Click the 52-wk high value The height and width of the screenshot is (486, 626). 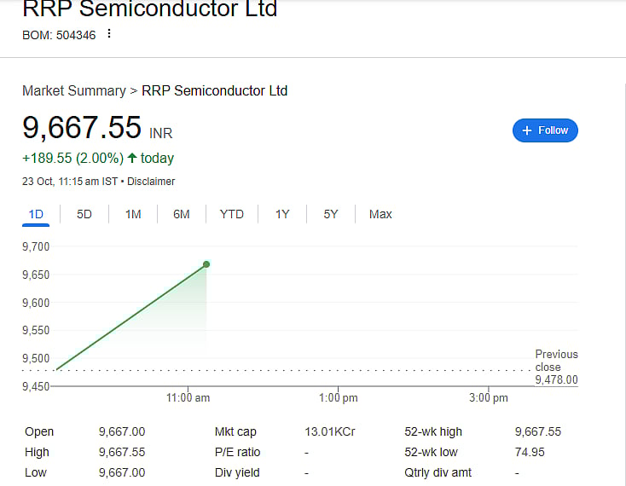tap(539, 432)
